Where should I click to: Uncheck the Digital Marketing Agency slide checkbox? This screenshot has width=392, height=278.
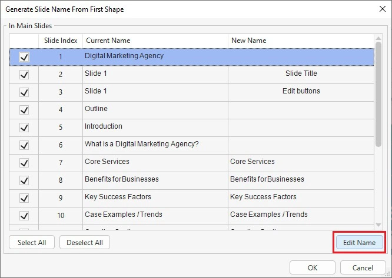(x=24, y=57)
